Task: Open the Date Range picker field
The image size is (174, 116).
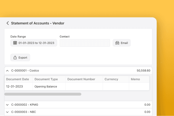Action: 34,43
